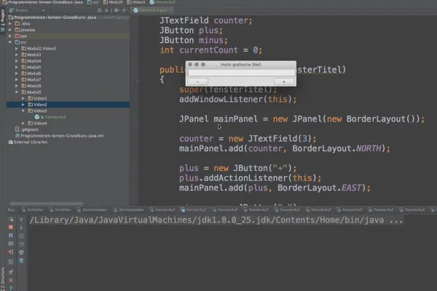The image size is (437, 291).
Task: Click the highlighted FensterAuf run tab
Action: (194, 210)
